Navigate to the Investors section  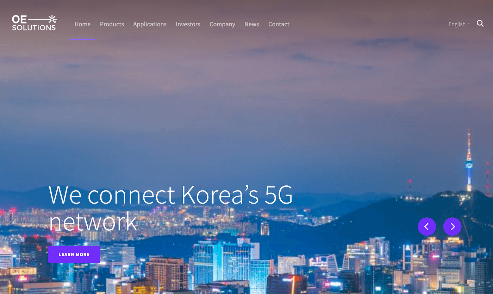[188, 24]
